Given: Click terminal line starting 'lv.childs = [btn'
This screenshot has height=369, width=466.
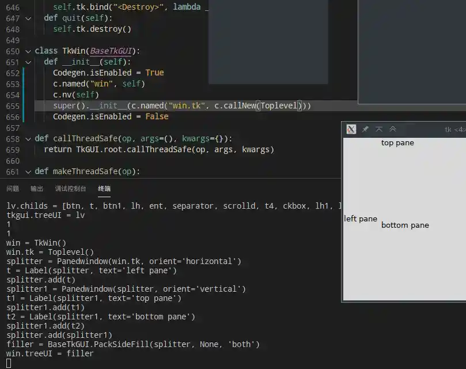Looking at the screenshot, I should tap(173, 206).
